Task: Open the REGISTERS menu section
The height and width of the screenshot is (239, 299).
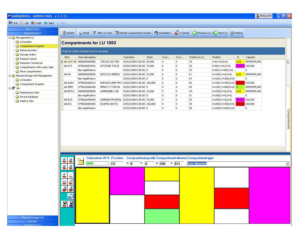Action: 33,29
